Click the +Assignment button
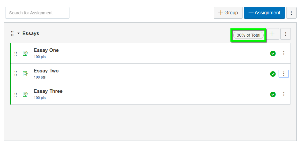 click(264, 13)
